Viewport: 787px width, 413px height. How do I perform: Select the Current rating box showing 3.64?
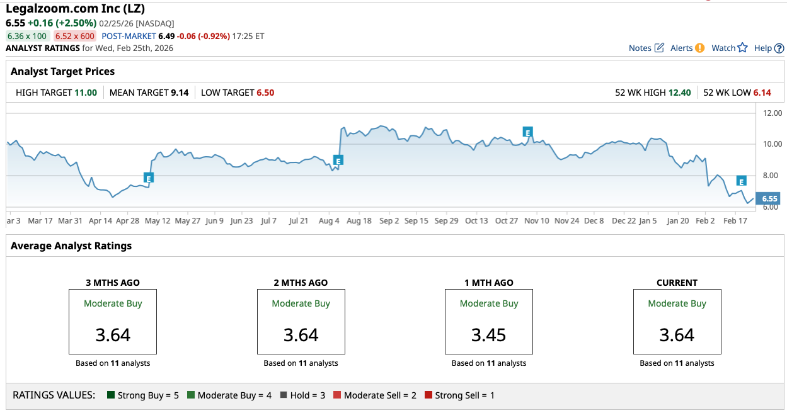click(677, 322)
